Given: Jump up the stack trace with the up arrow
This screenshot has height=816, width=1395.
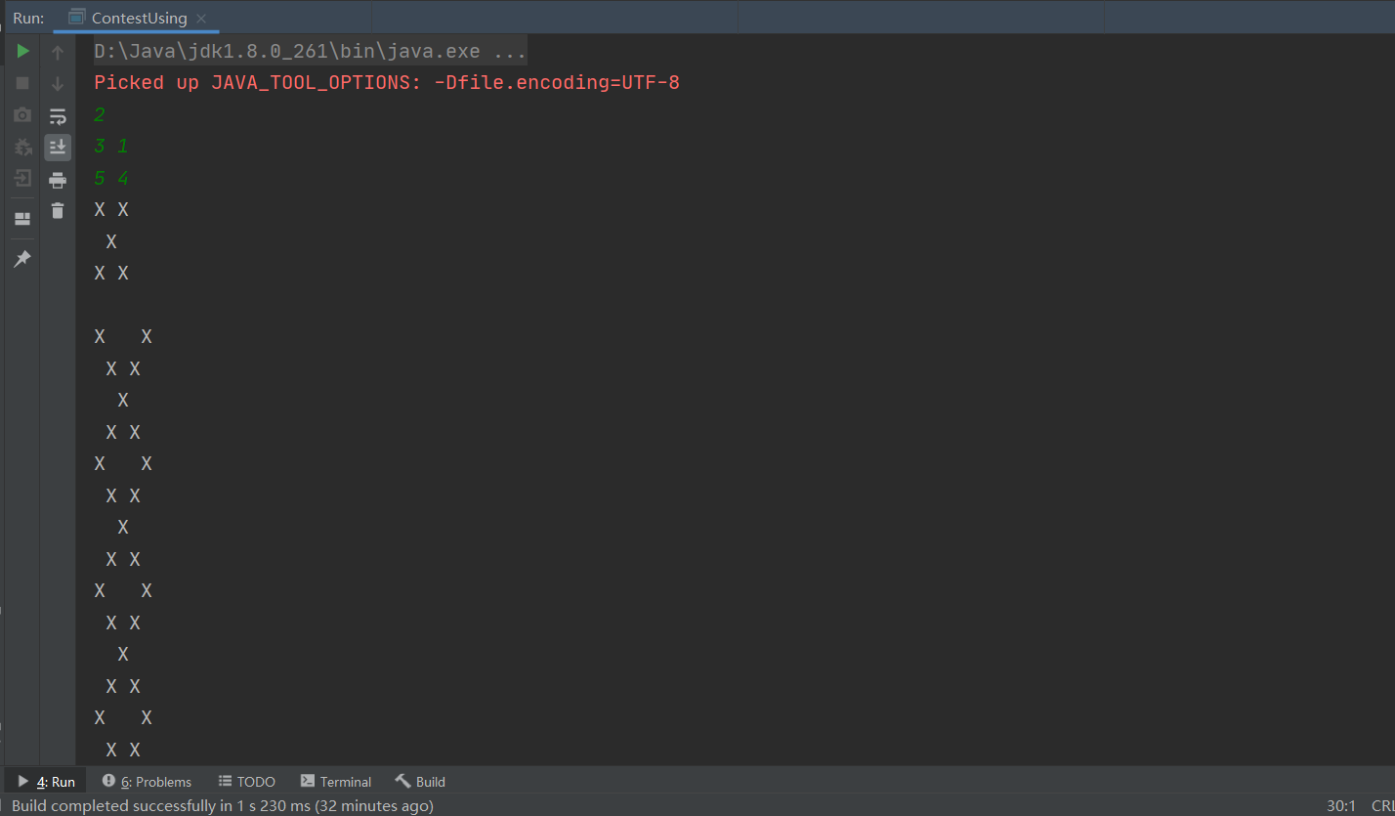Looking at the screenshot, I should pos(58,53).
